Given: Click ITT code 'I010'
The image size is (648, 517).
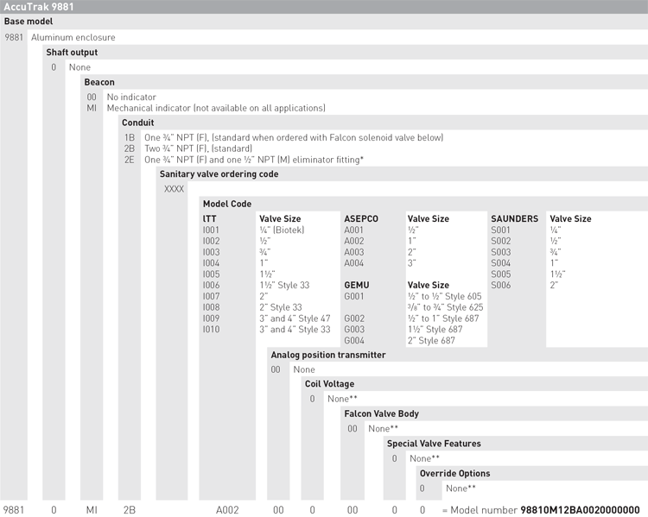Looking at the screenshot, I should point(211,330).
